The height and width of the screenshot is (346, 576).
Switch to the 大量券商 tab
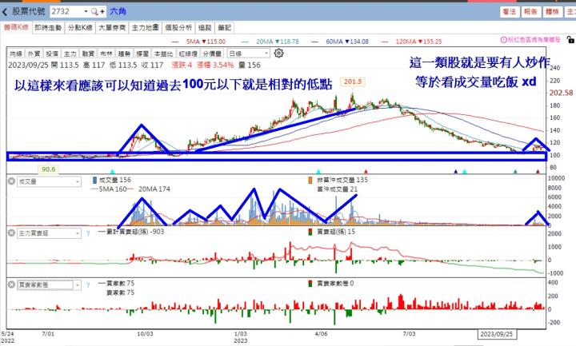pyautogui.click(x=113, y=27)
